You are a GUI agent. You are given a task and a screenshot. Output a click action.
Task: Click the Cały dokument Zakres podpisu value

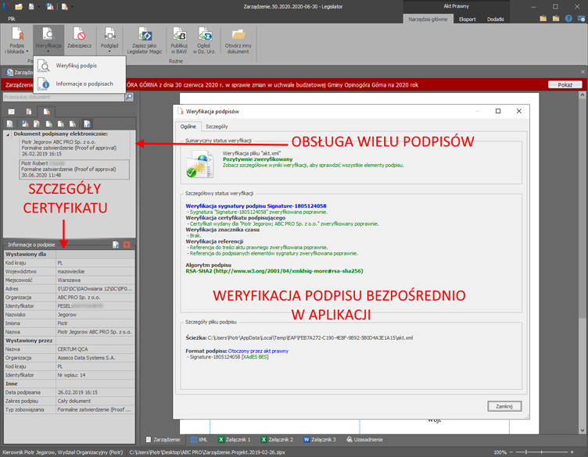pos(74,401)
